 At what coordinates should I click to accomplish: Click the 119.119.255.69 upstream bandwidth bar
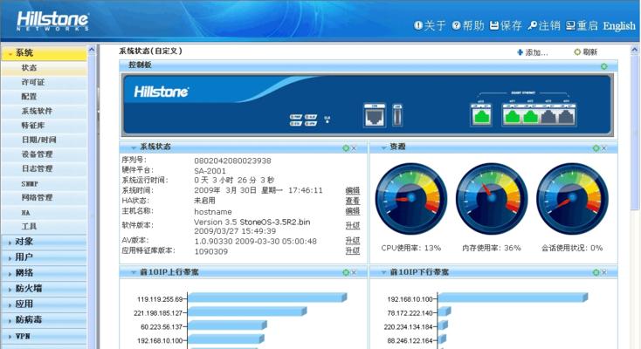267,298
